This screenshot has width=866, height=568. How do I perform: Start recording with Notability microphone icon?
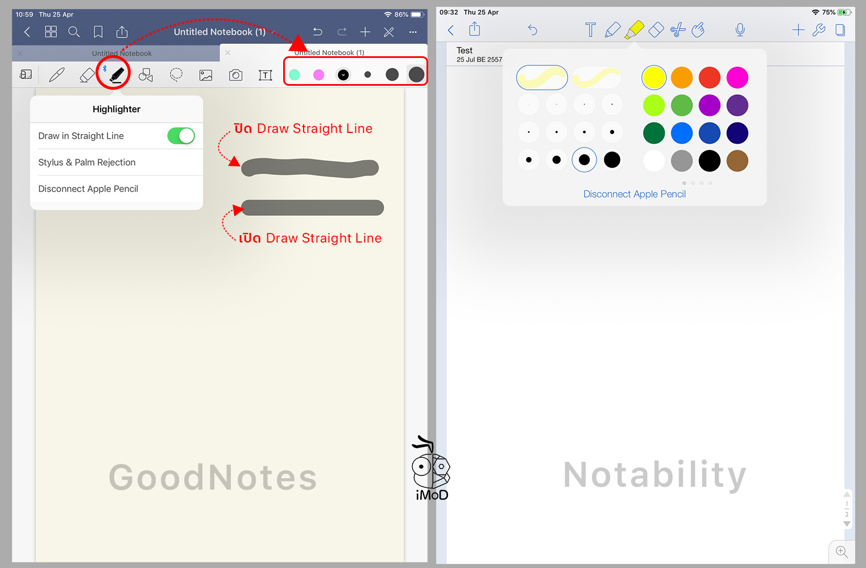point(740,30)
